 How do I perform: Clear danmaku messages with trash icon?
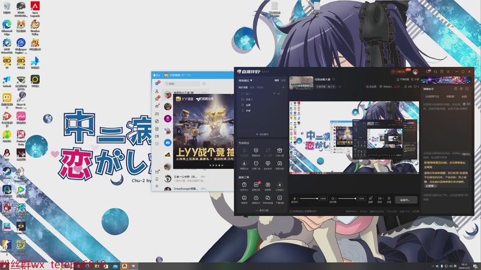[456, 89]
